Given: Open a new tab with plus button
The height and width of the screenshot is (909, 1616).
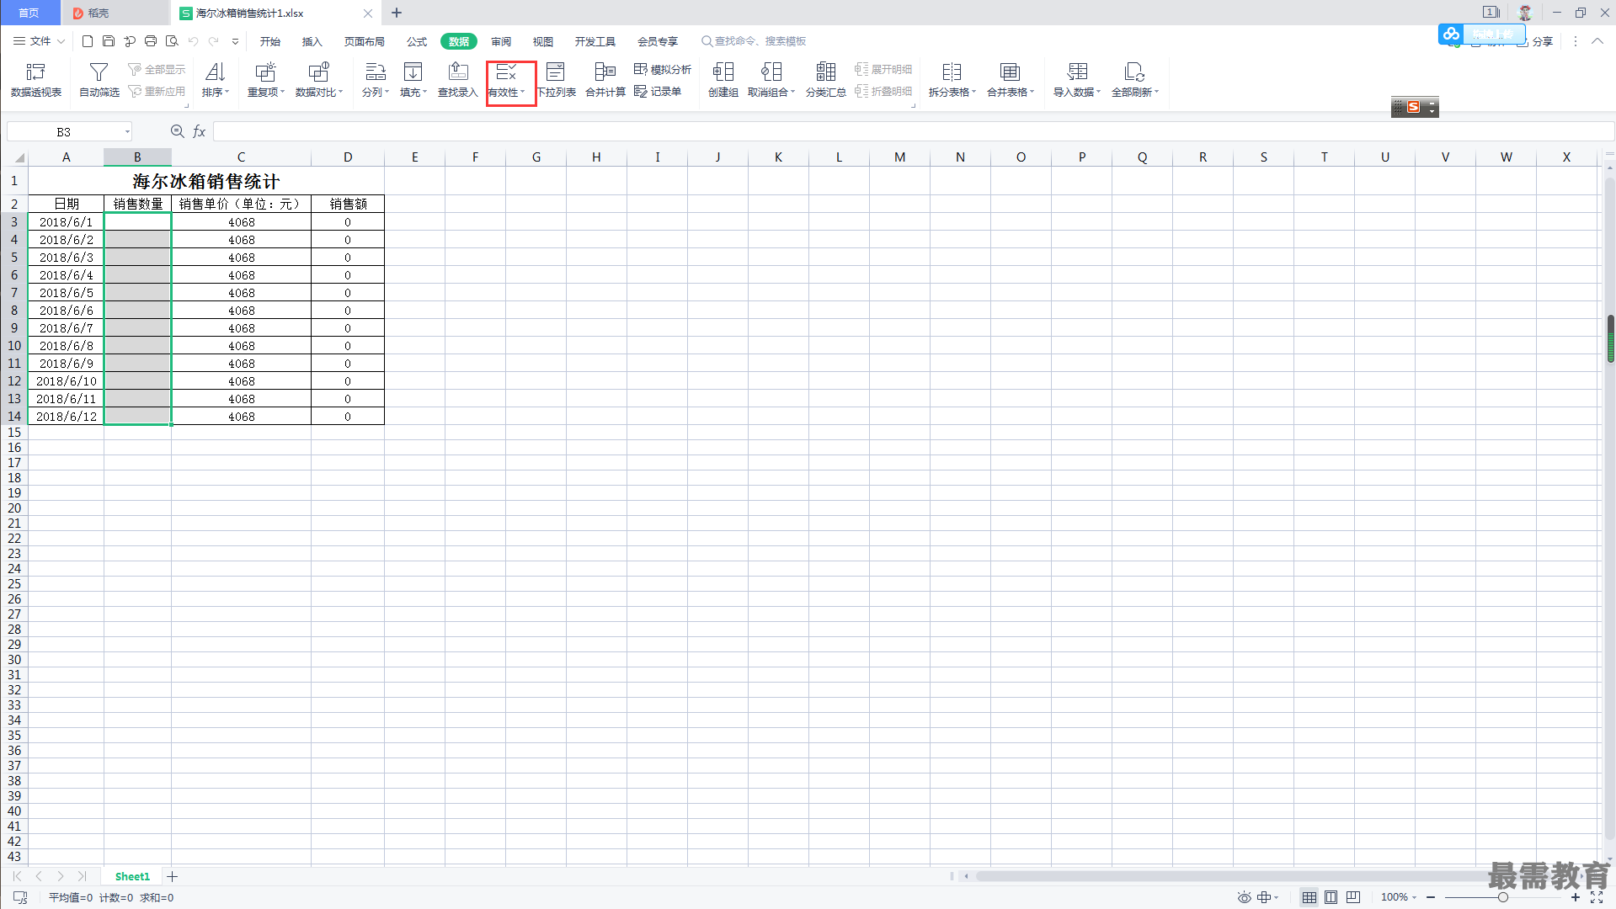Looking at the screenshot, I should 397,13.
